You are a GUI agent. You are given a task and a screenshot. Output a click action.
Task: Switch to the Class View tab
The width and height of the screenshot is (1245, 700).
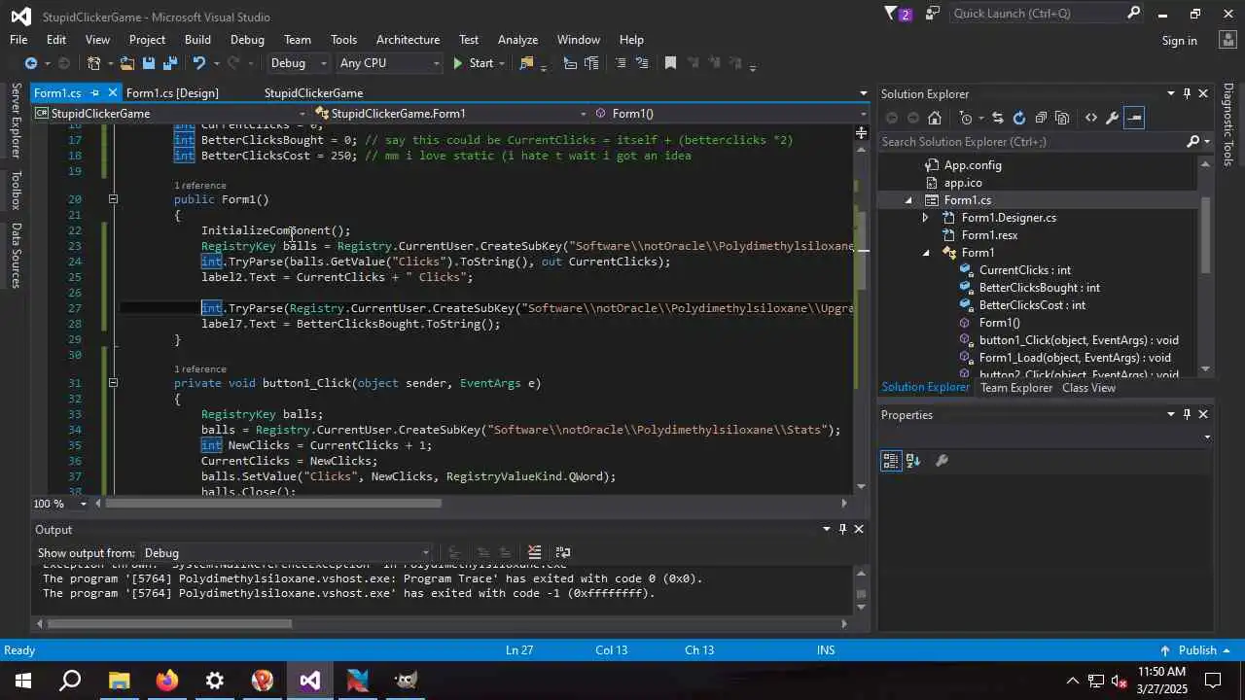click(x=1088, y=388)
